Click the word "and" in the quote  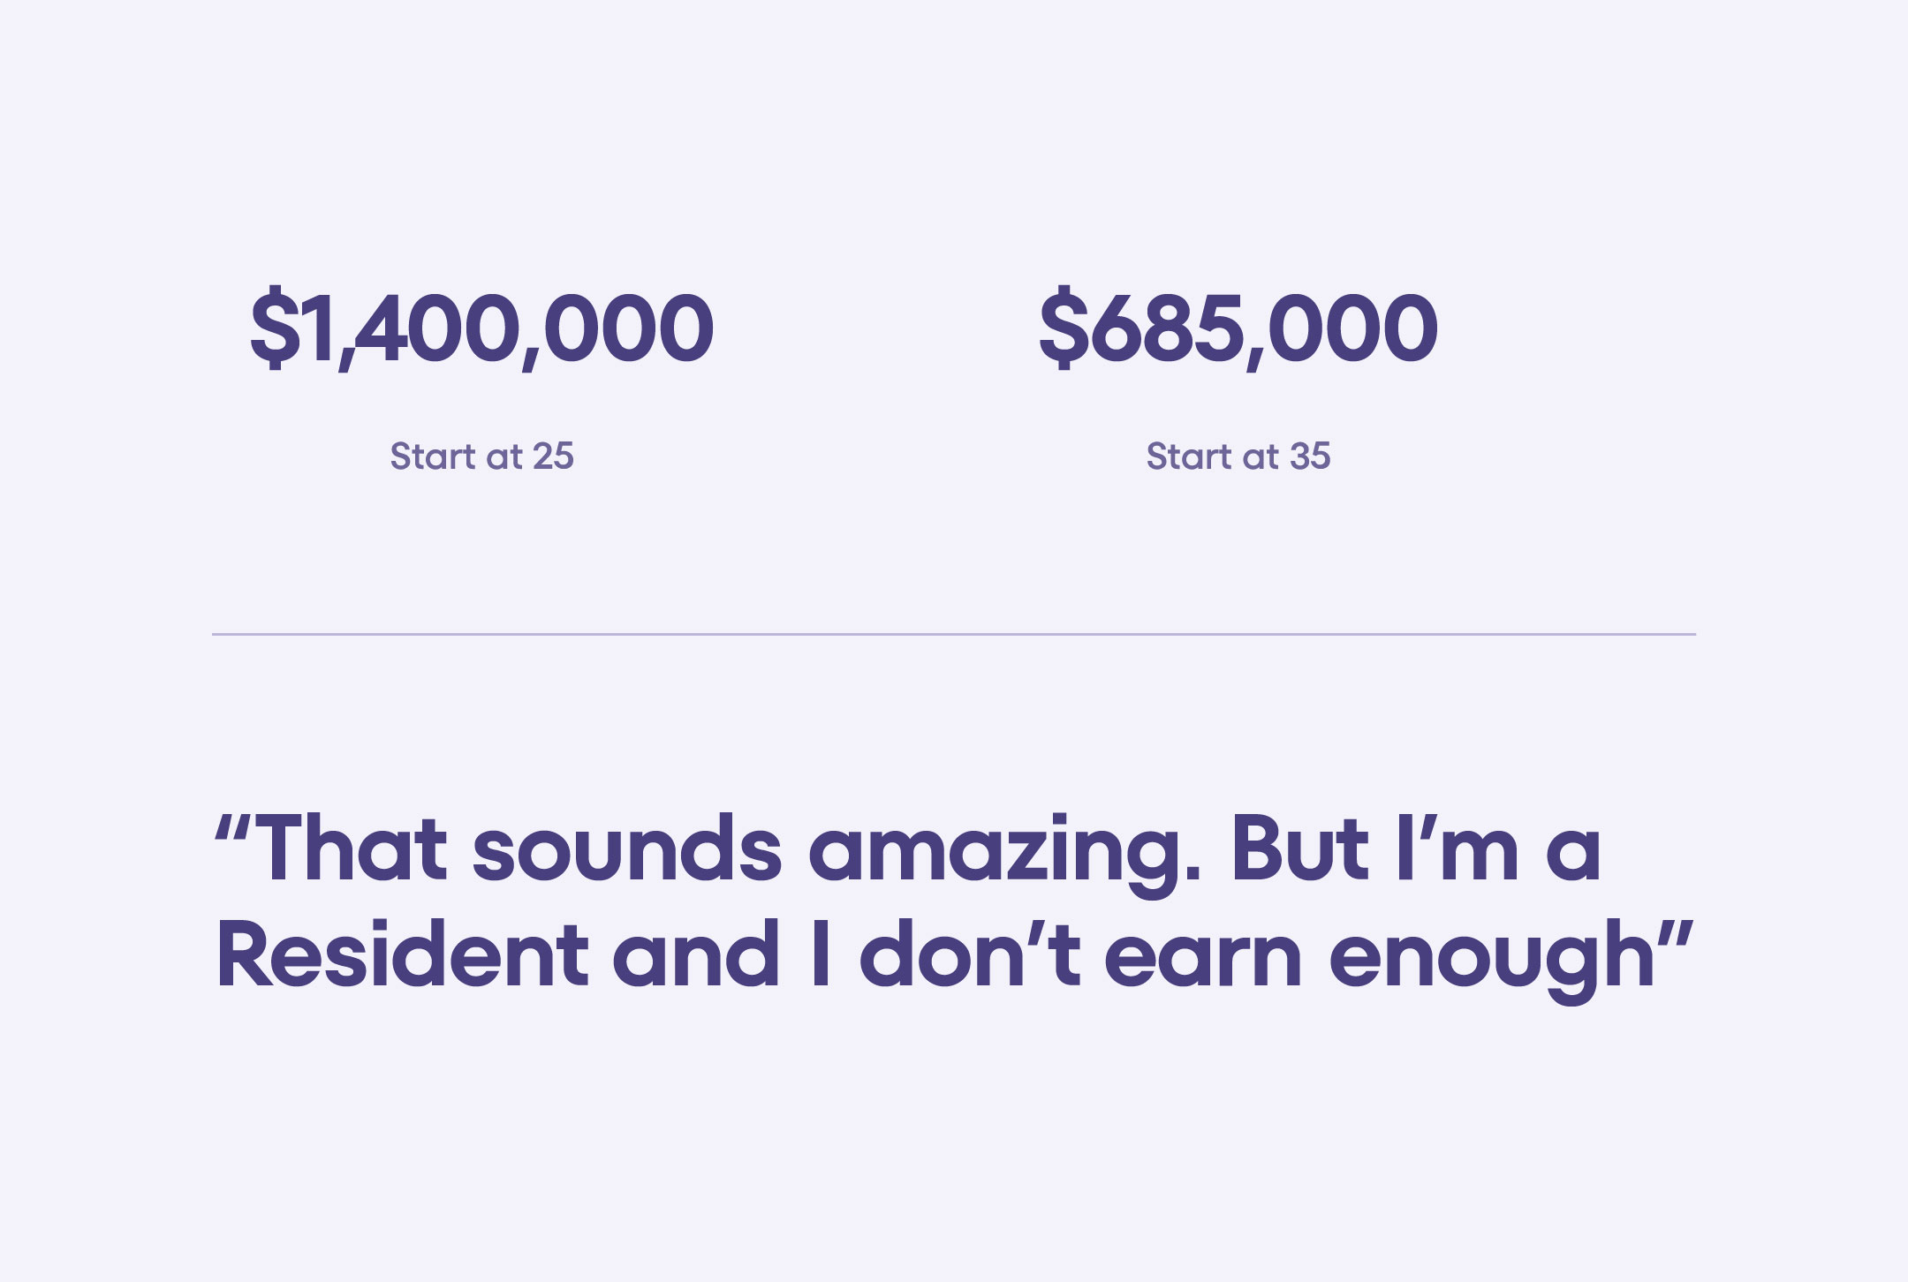[697, 954]
